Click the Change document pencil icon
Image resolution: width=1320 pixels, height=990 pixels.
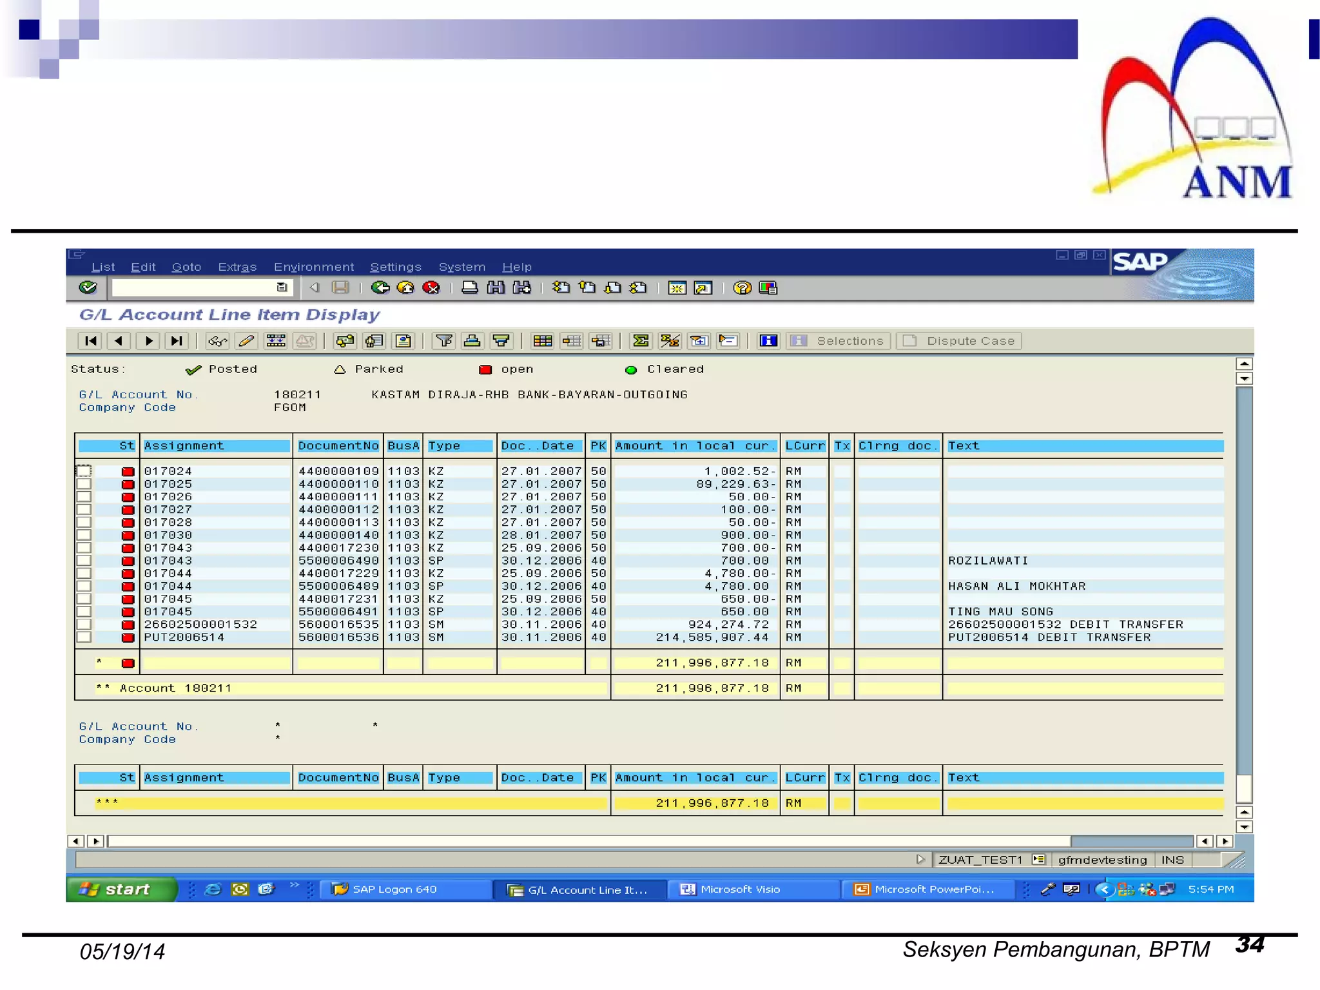click(246, 341)
